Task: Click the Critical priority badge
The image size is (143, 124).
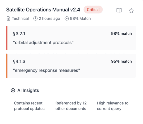Action: pos(93,9)
